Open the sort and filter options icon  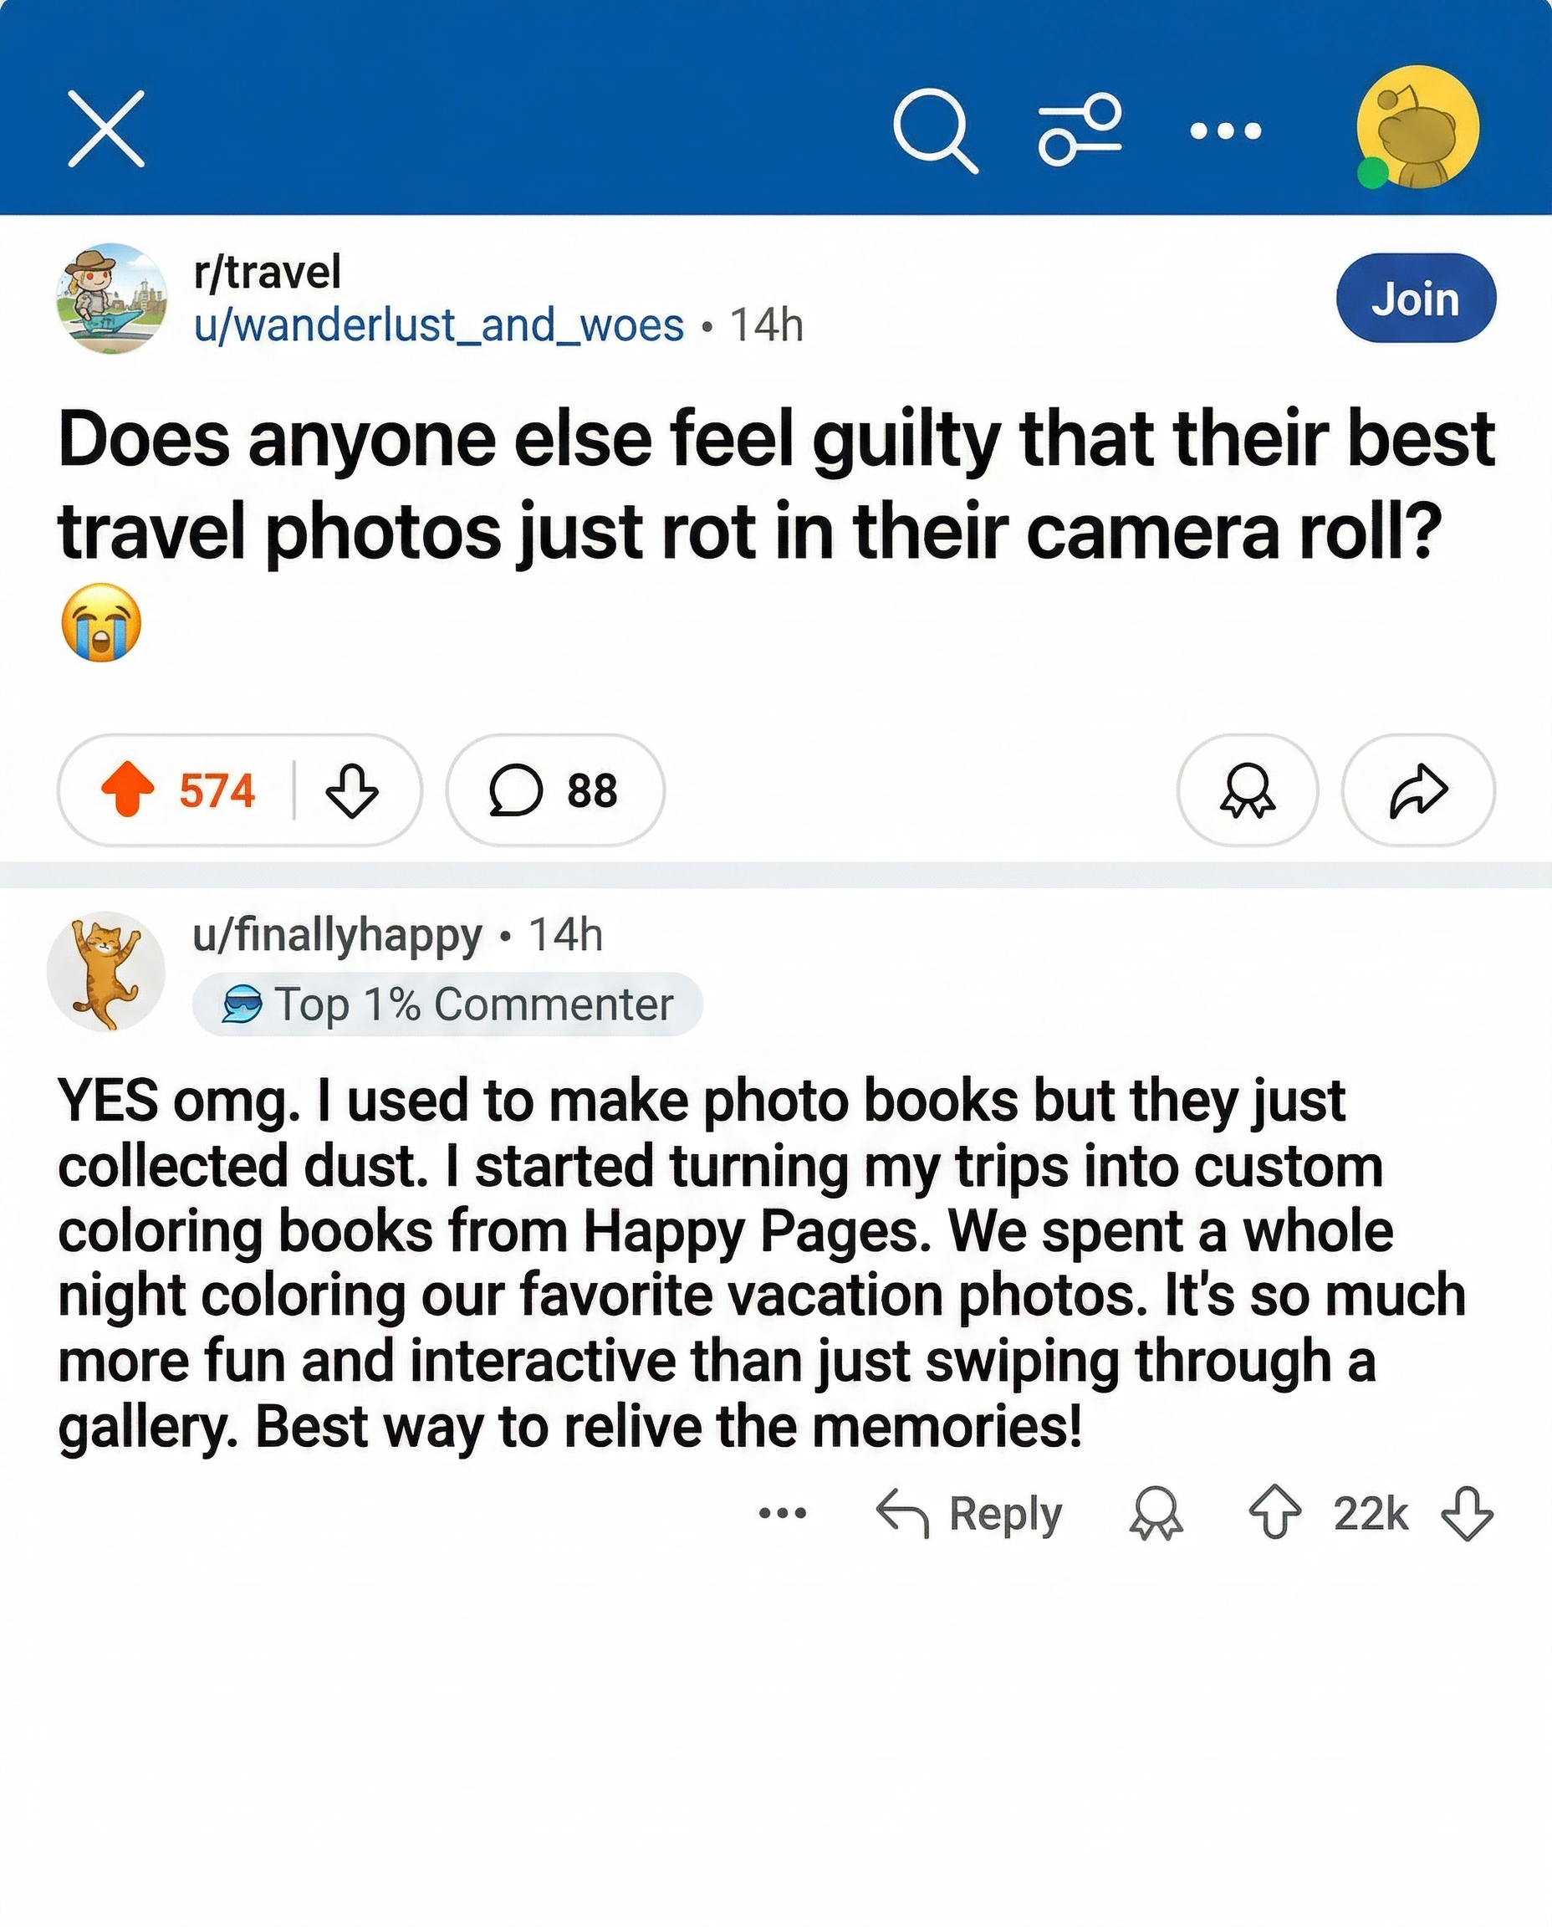point(1080,130)
